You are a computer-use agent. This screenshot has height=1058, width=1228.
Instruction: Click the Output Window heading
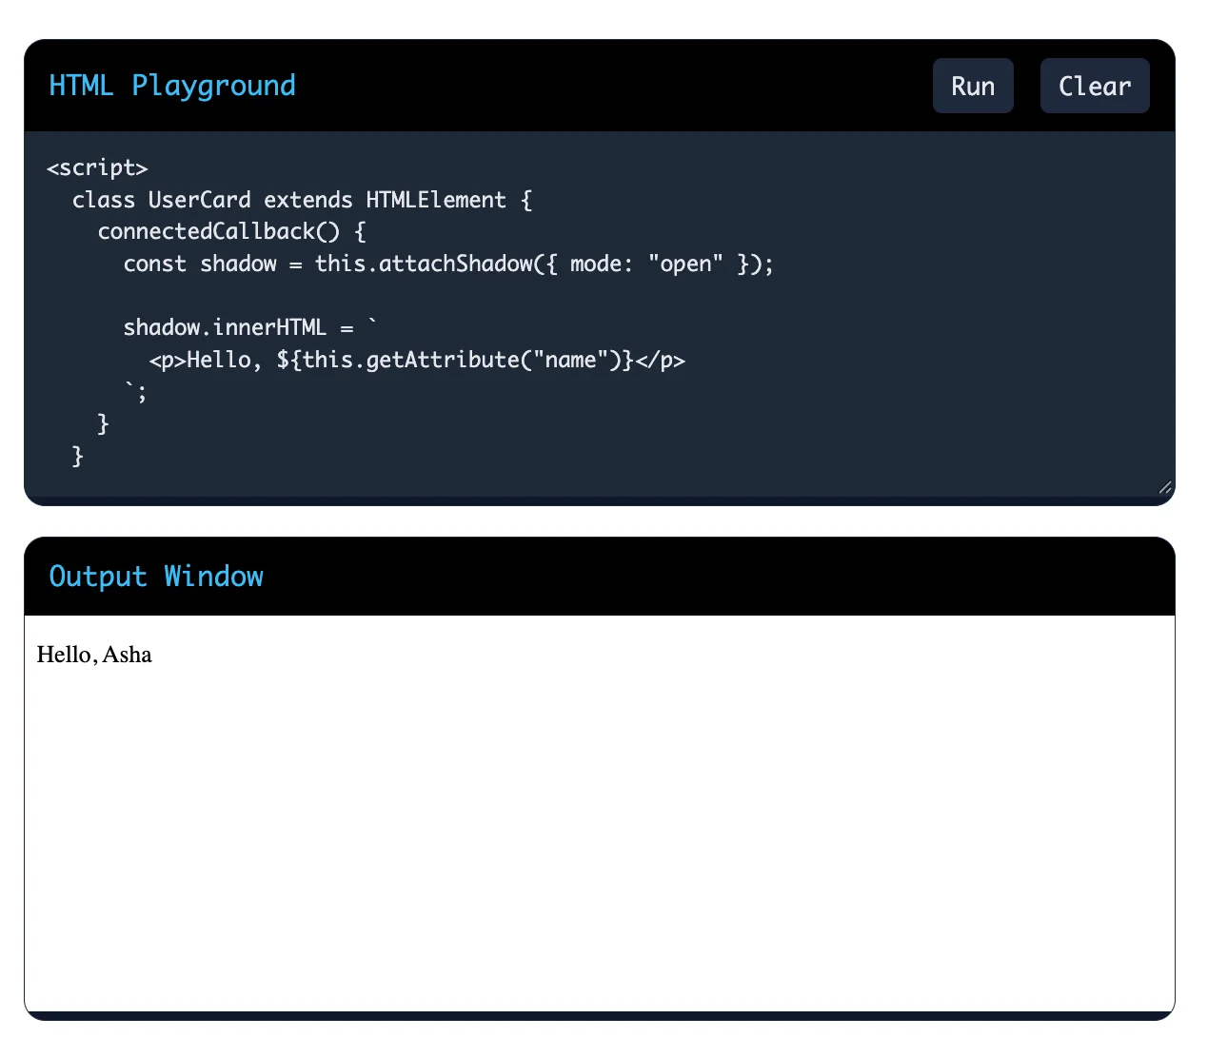[x=156, y=577]
